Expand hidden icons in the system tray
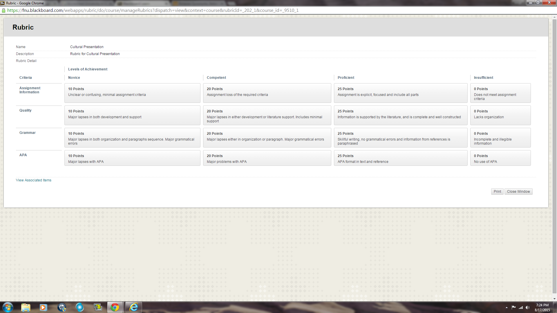 tap(506, 307)
